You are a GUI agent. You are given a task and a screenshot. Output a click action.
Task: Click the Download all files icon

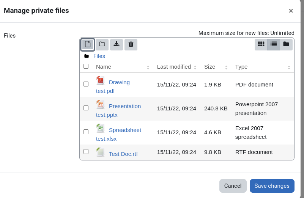tap(117, 44)
